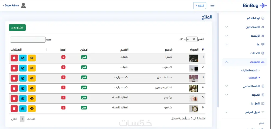This screenshot has width=271, height=129.
Task: View the لاب توب product details
Action: 32,68
